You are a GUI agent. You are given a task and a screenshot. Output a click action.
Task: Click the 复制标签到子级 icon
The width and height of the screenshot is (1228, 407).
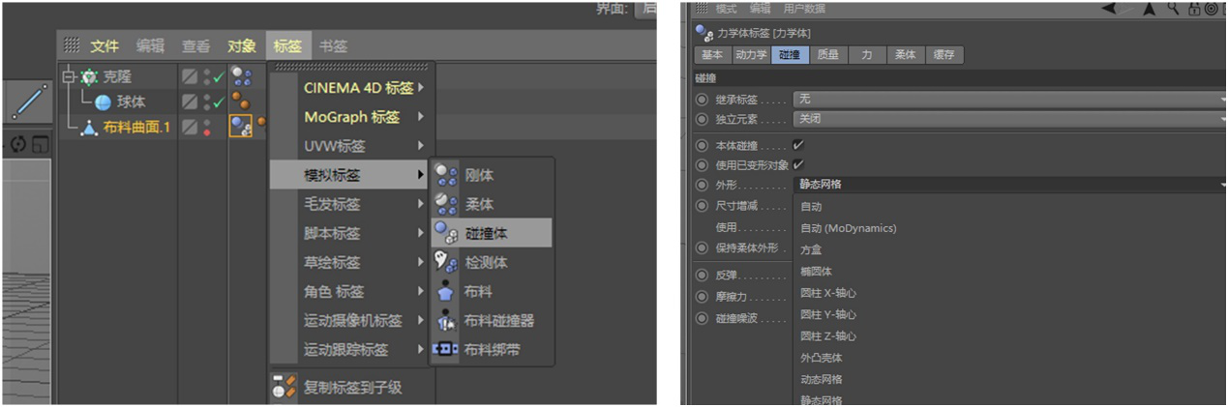285,388
